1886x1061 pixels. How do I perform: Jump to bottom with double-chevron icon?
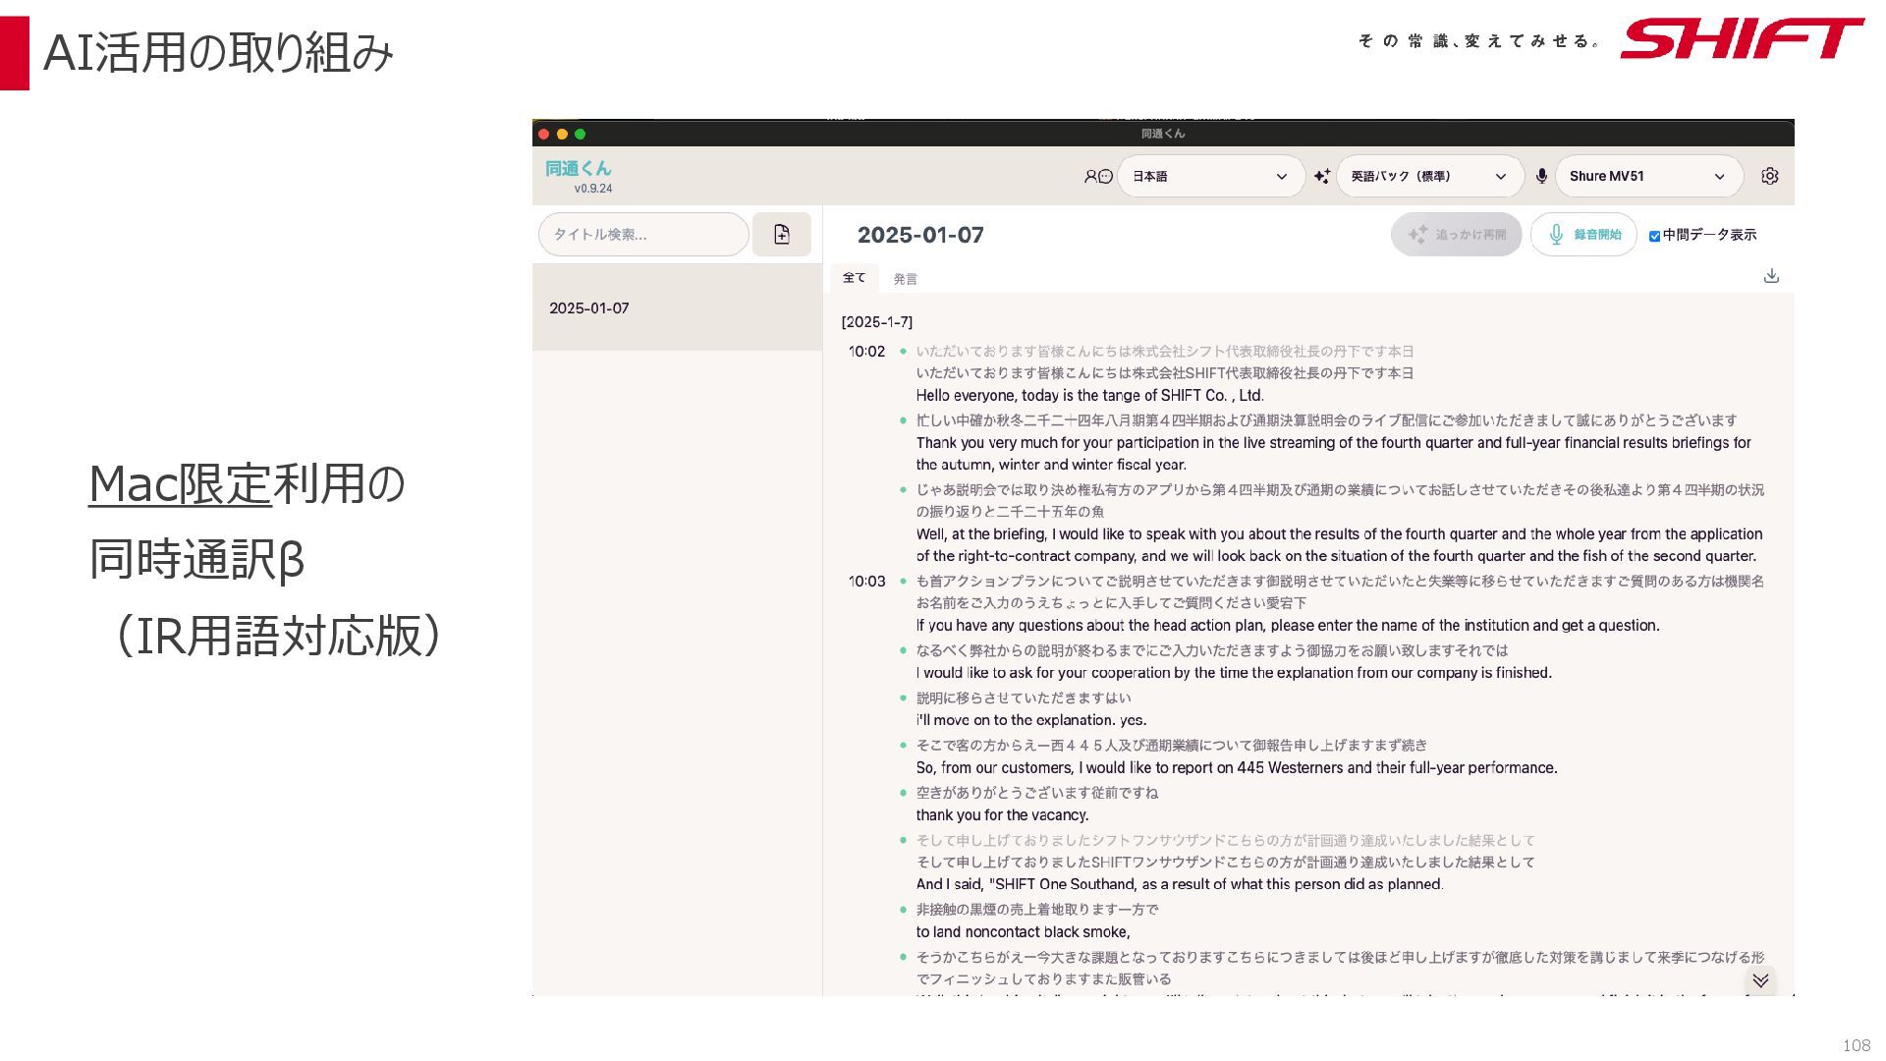tap(1760, 980)
